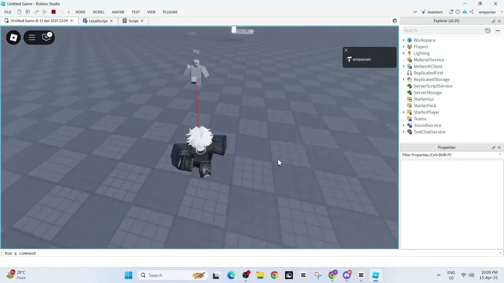
Task: Switch to the VIEW ribbon tab
Action: coord(151,12)
